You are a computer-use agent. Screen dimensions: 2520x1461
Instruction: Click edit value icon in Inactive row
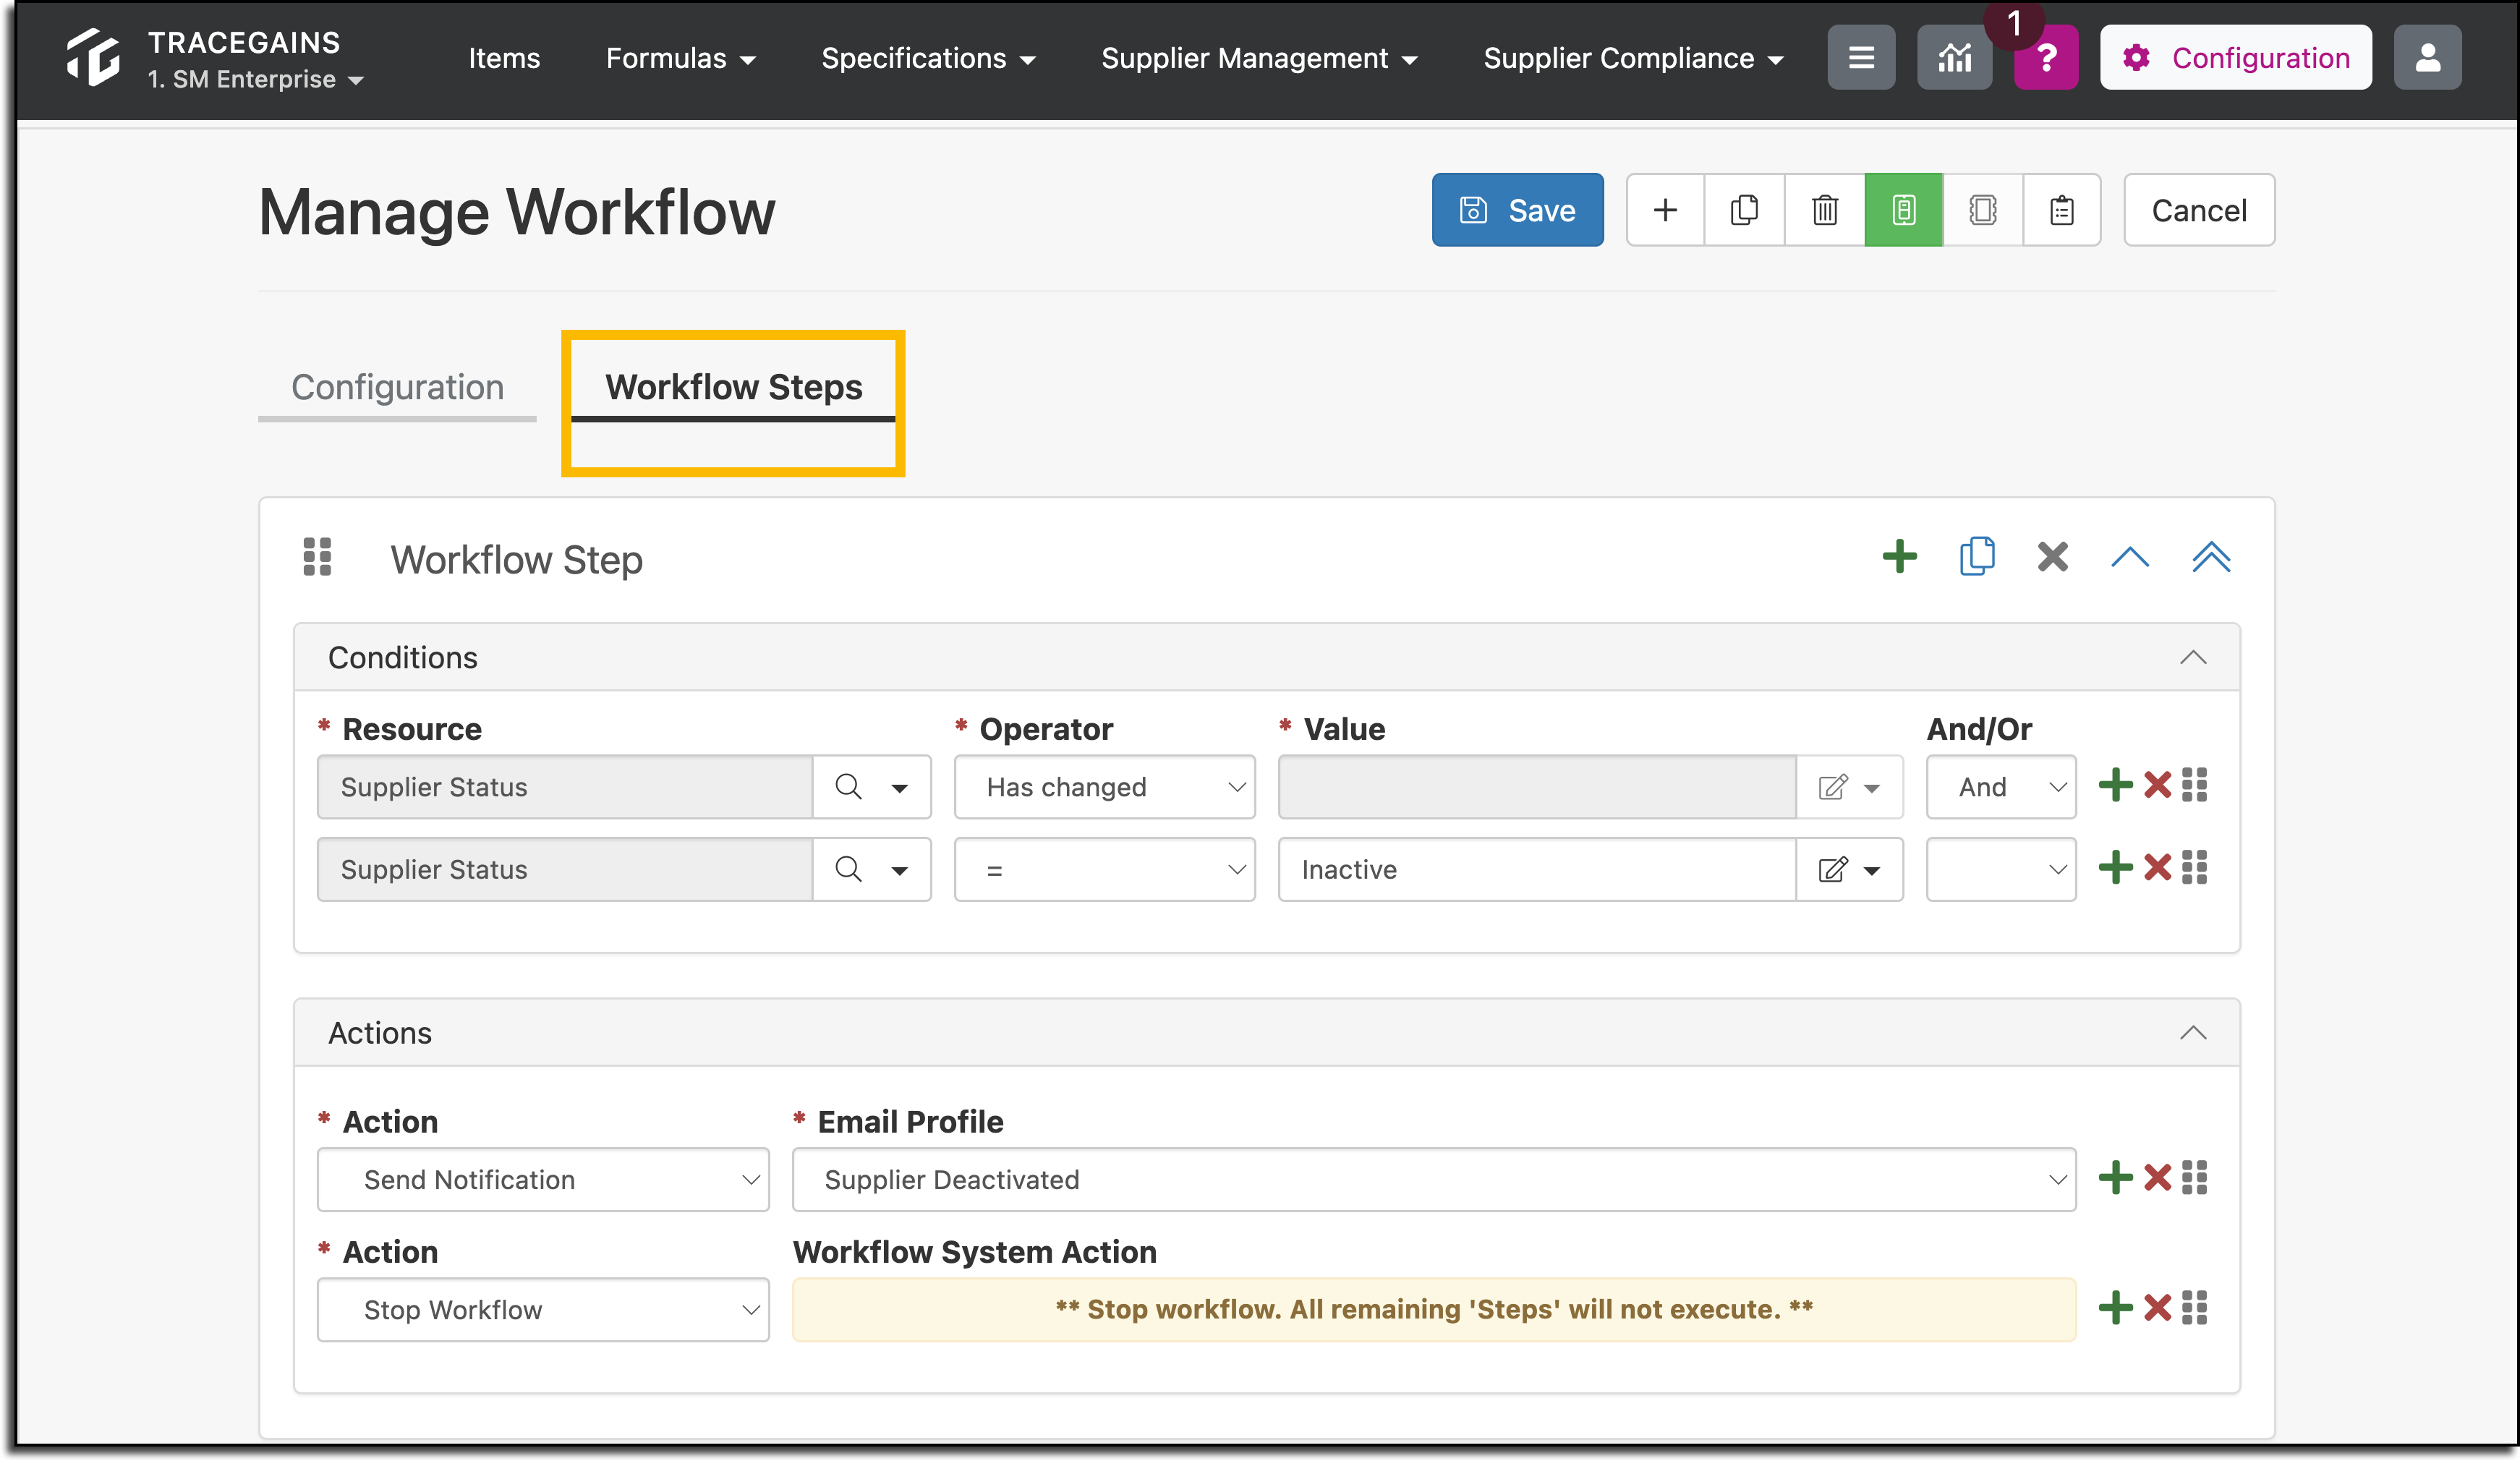click(x=1832, y=869)
